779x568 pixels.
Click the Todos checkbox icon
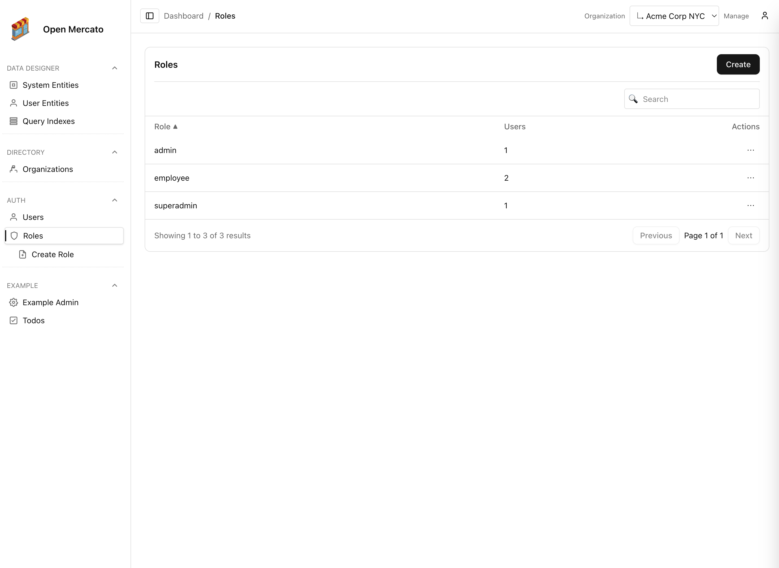click(x=13, y=320)
